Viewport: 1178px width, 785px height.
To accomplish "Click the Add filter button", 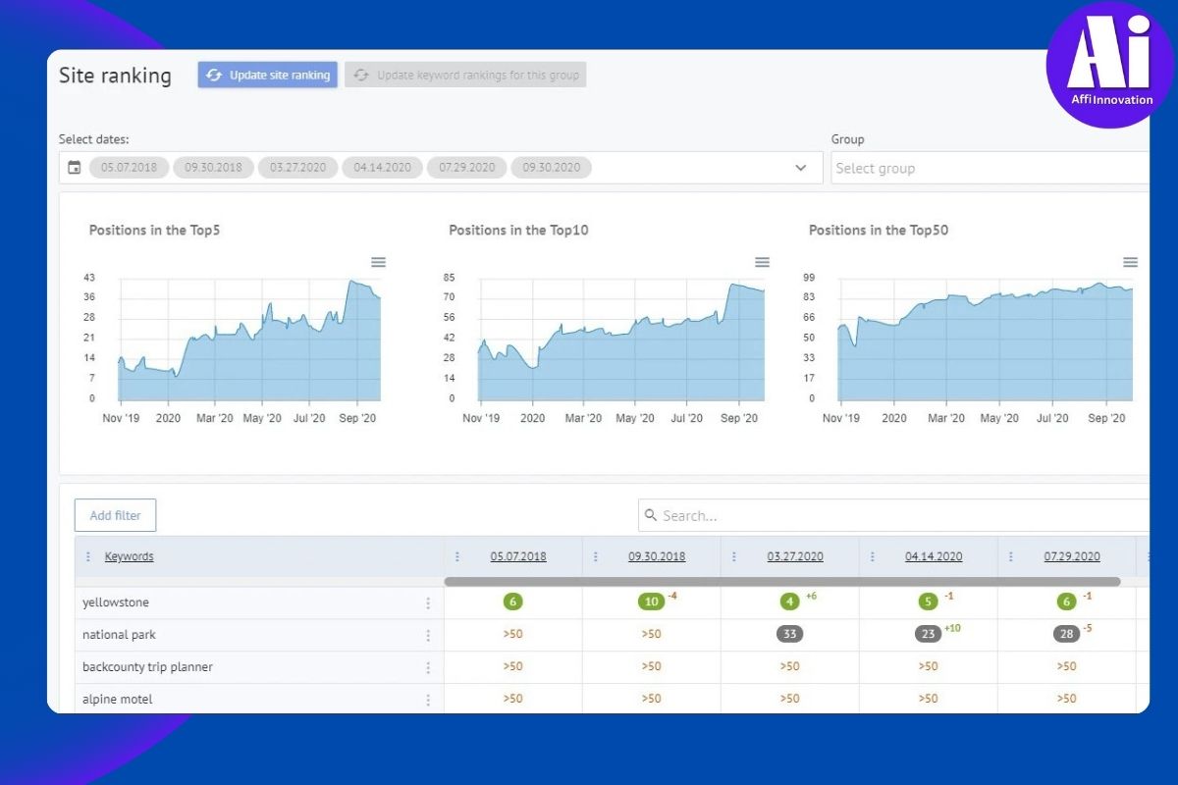I will coord(115,515).
